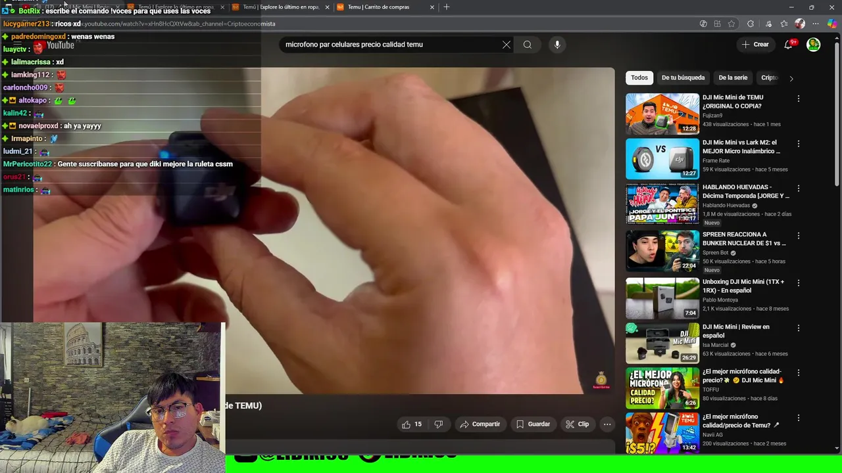Screen dimensions: 842x473
Task: Open Unboxing DJI Mic Mini thumbnail
Action: click(x=662, y=298)
